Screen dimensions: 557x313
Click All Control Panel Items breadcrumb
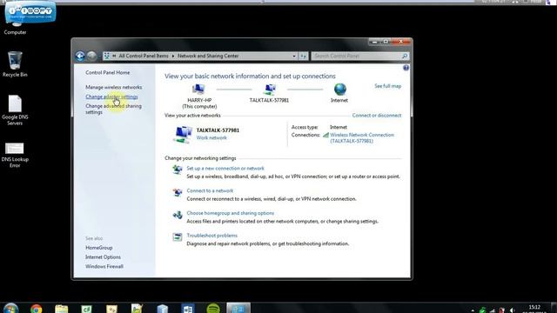tap(144, 56)
